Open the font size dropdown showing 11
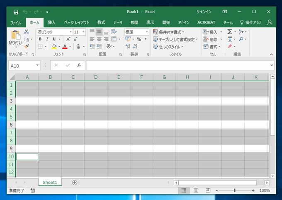 click(x=83, y=32)
